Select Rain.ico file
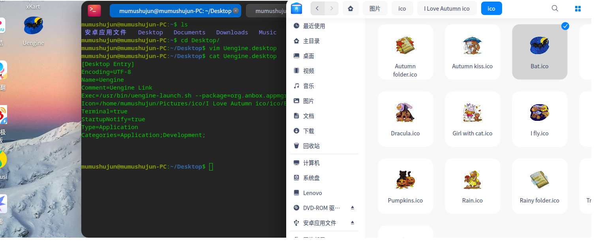This screenshot has height=244, width=600. [472, 186]
